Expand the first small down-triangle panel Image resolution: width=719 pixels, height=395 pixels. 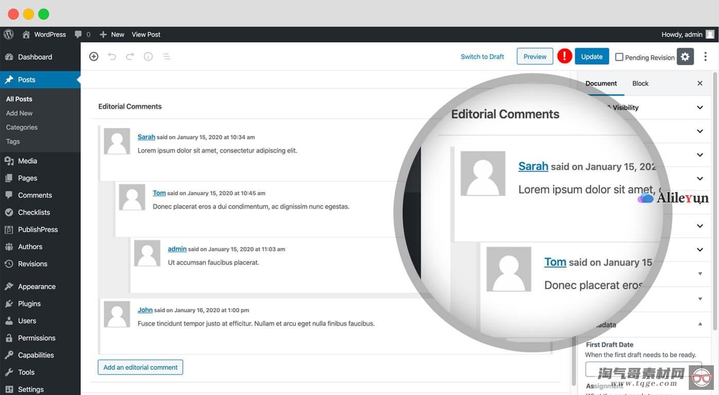click(700, 274)
